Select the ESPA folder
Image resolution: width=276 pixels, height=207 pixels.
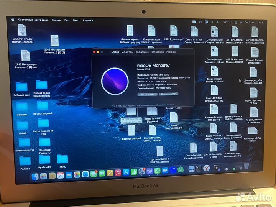point(62,161)
